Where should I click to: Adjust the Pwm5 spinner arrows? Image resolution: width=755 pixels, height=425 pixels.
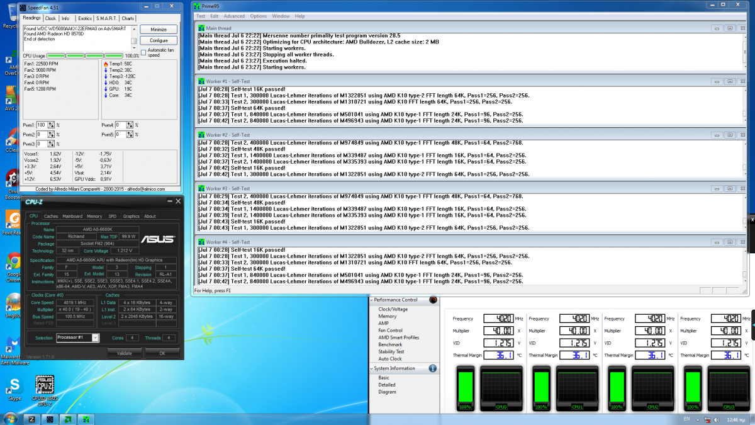point(131,135)
